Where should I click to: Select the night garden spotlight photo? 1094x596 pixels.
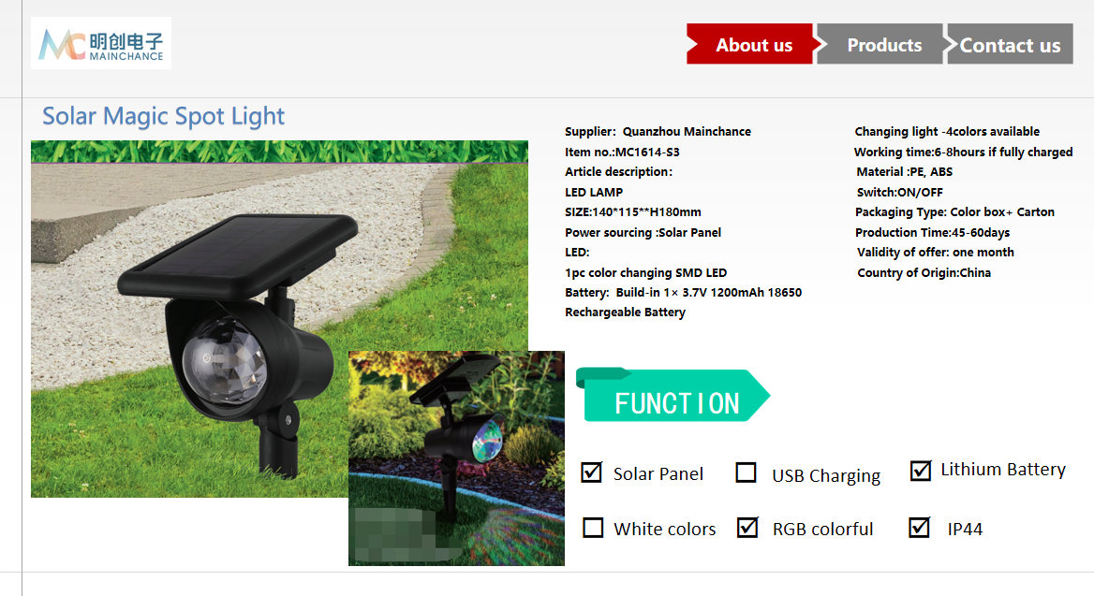tap(456, 458)
